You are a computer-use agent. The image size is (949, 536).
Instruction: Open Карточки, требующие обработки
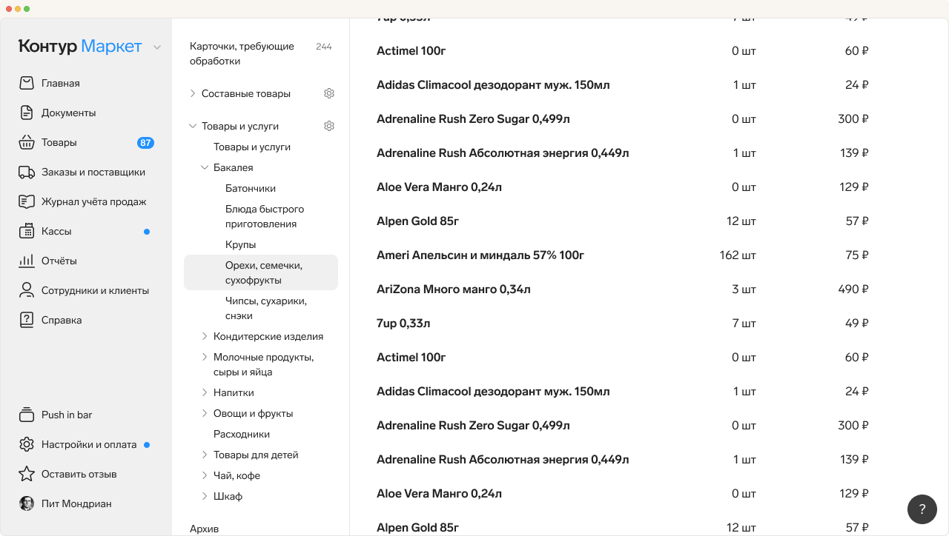click(x=242, y=53)
